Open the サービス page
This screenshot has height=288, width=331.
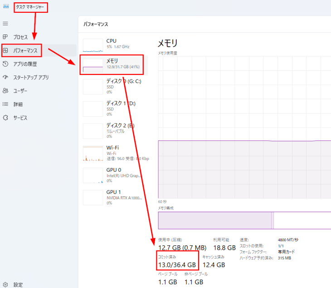[x=20, y=118]
